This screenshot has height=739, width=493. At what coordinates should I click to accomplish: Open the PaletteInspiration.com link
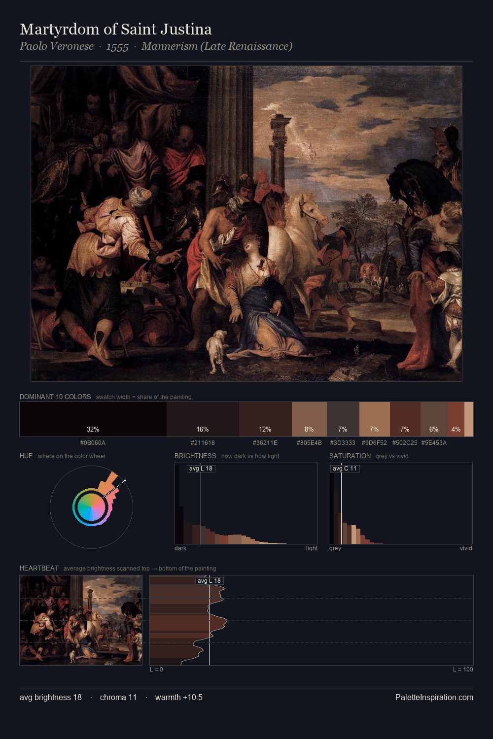(434, 697)
